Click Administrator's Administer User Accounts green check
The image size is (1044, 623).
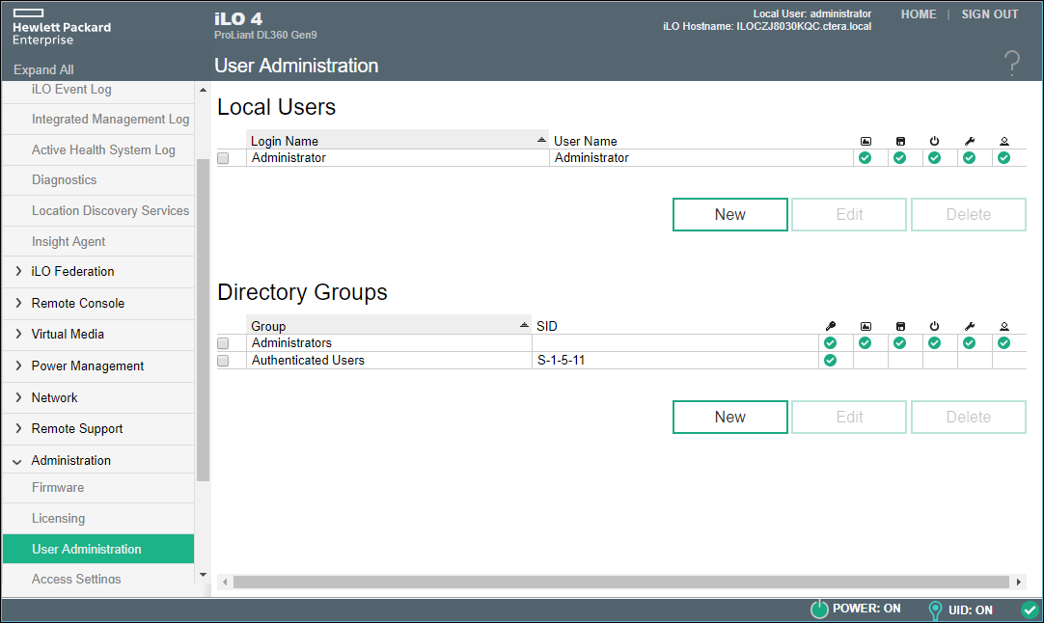(1004, 158)
